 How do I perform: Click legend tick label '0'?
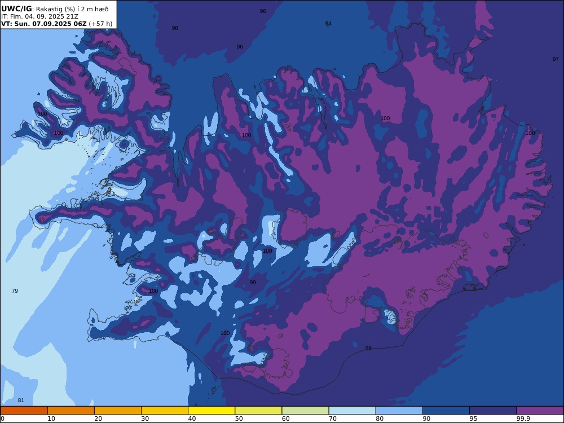coord(2,418)
